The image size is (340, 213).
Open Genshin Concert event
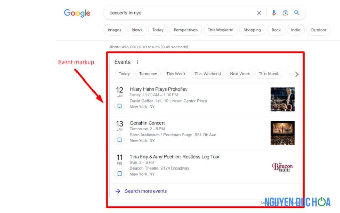147,123
